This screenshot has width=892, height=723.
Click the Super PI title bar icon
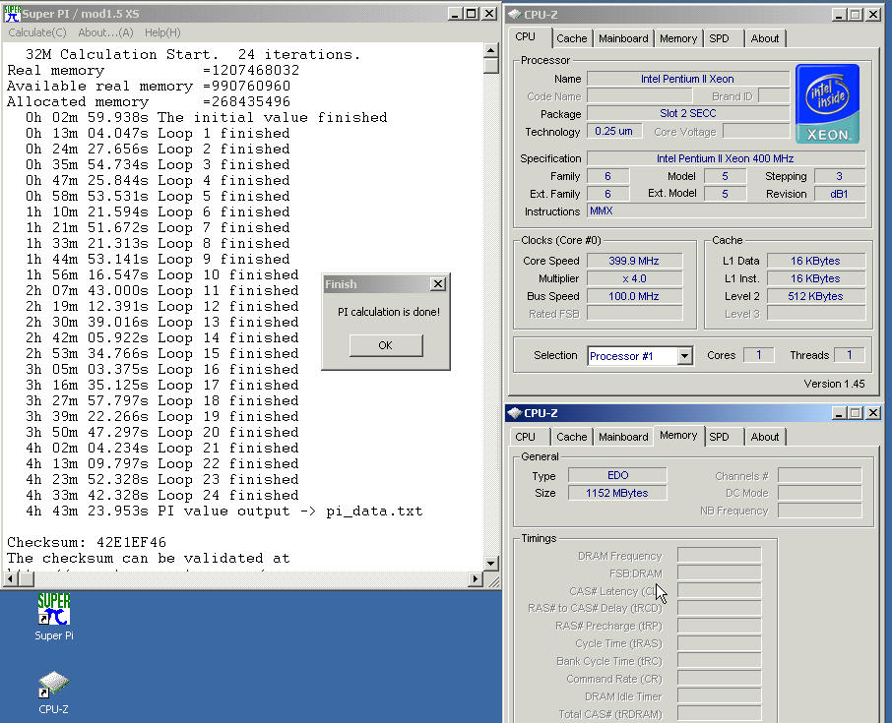tap(12, 13)
